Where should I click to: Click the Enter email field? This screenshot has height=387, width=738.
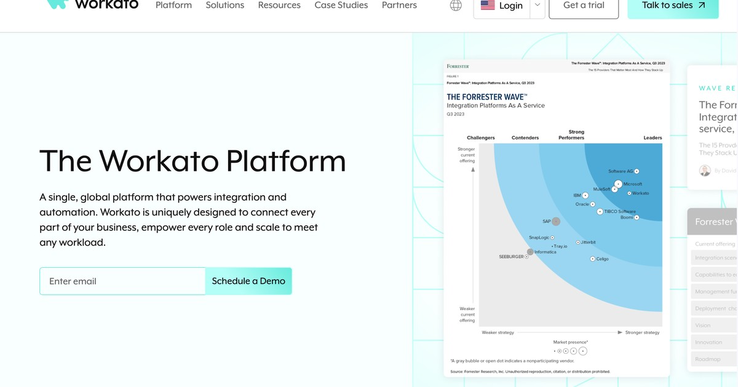tap(122, 281)
